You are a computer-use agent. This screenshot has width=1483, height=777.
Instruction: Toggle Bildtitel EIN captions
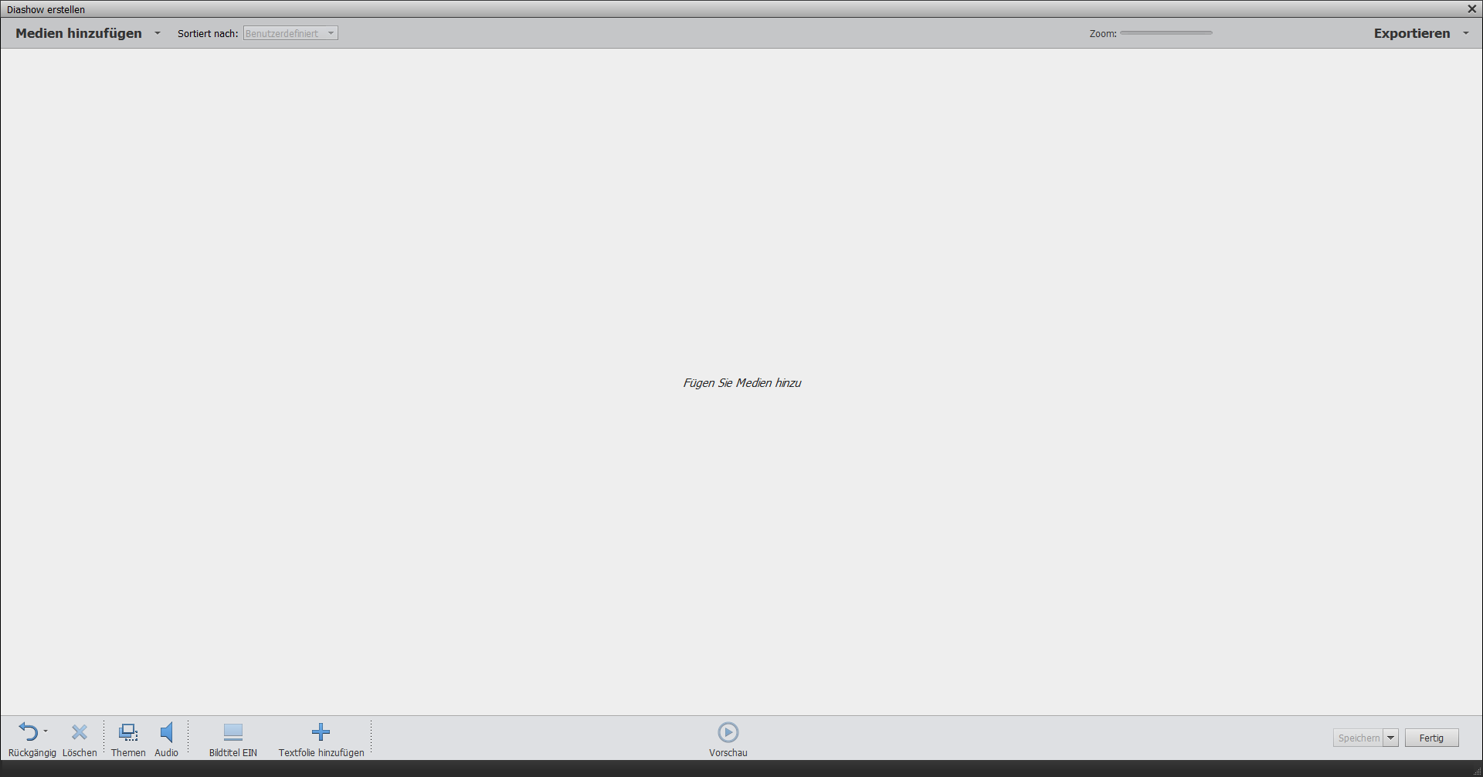[232, 731]
